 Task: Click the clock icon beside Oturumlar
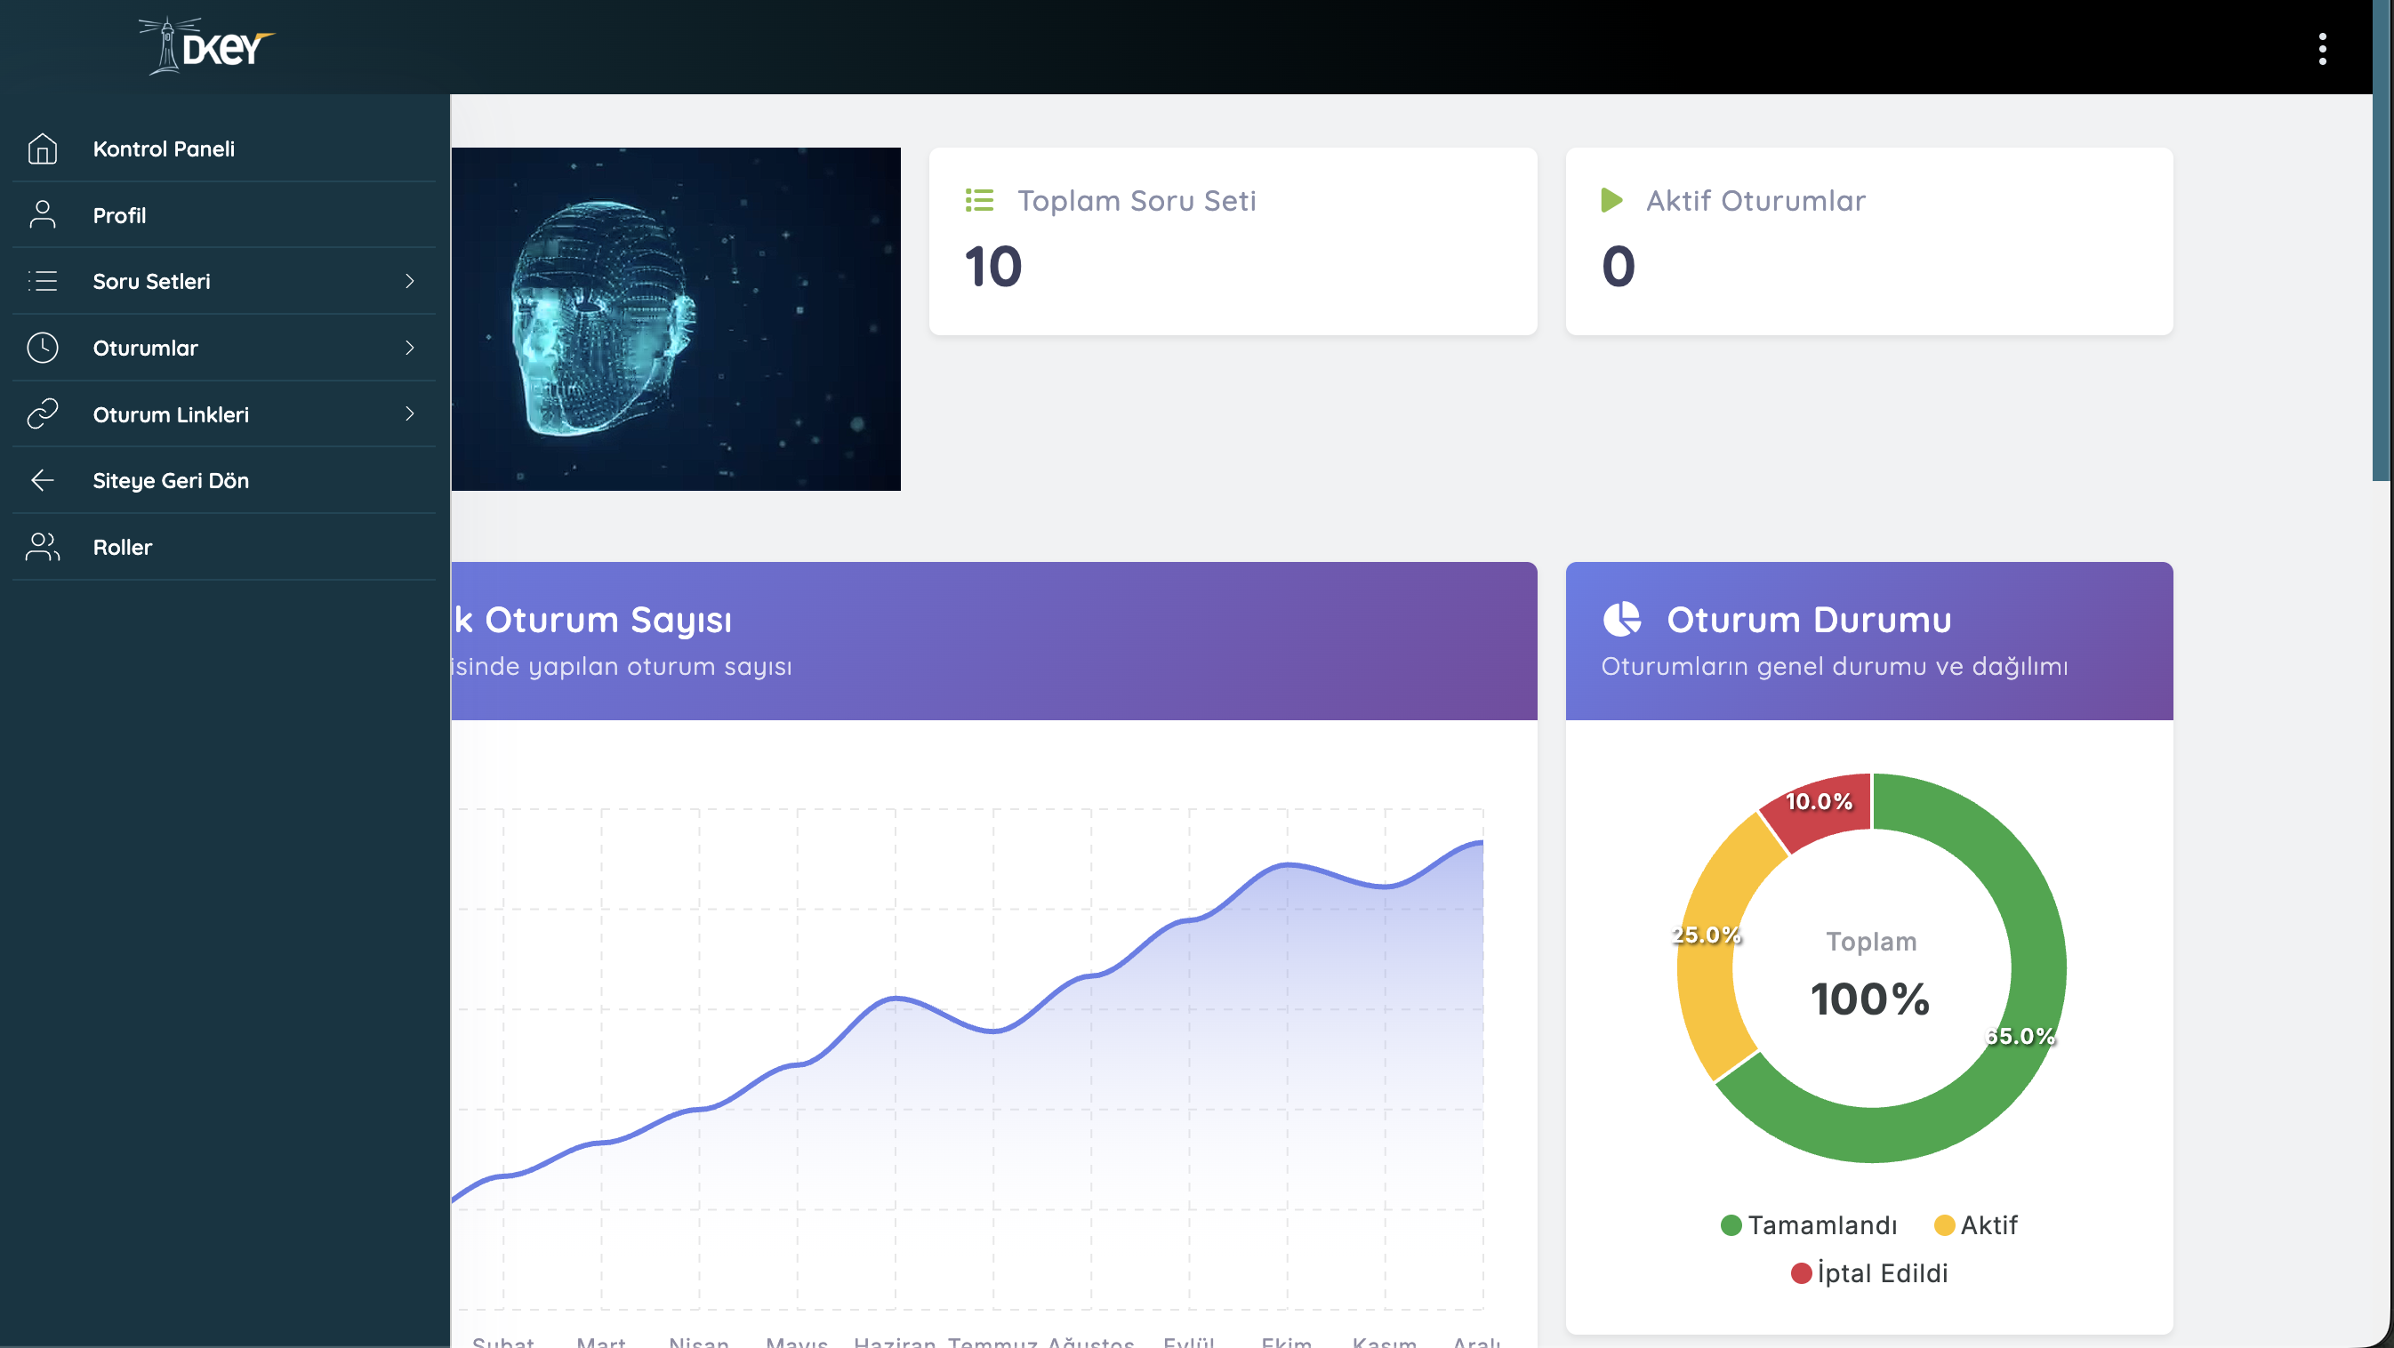click(43, 348)
